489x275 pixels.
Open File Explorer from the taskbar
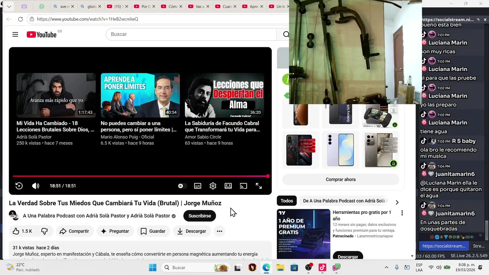tap(280, 267)
